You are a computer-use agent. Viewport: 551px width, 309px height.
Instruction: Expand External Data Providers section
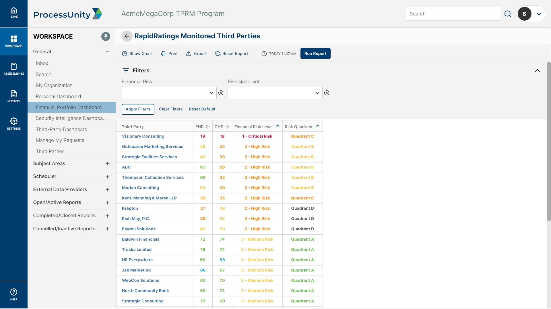point(107,189)
